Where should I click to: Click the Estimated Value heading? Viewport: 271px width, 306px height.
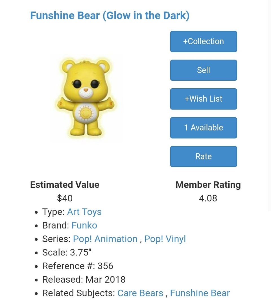[x=65, y=185]
